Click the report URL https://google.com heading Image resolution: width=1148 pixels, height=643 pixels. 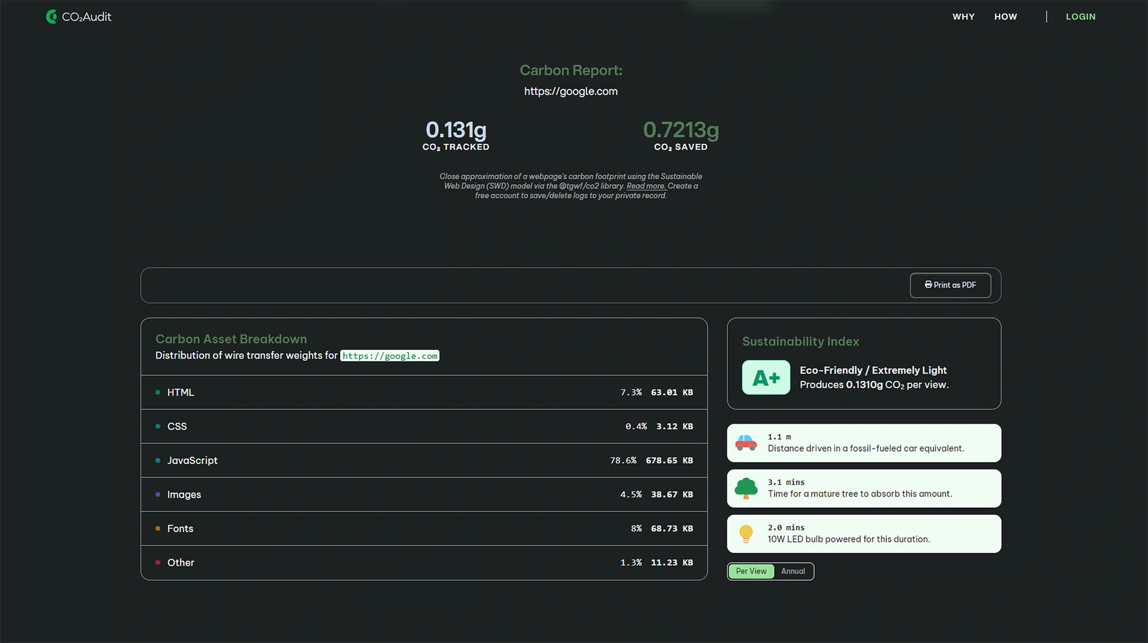click(x=571, y=91)
